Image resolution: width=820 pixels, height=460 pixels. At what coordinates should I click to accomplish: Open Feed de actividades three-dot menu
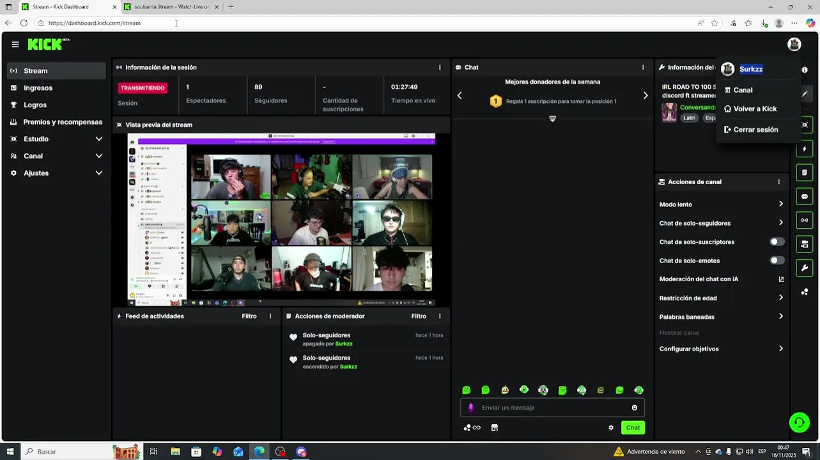(x=270, y=316)
